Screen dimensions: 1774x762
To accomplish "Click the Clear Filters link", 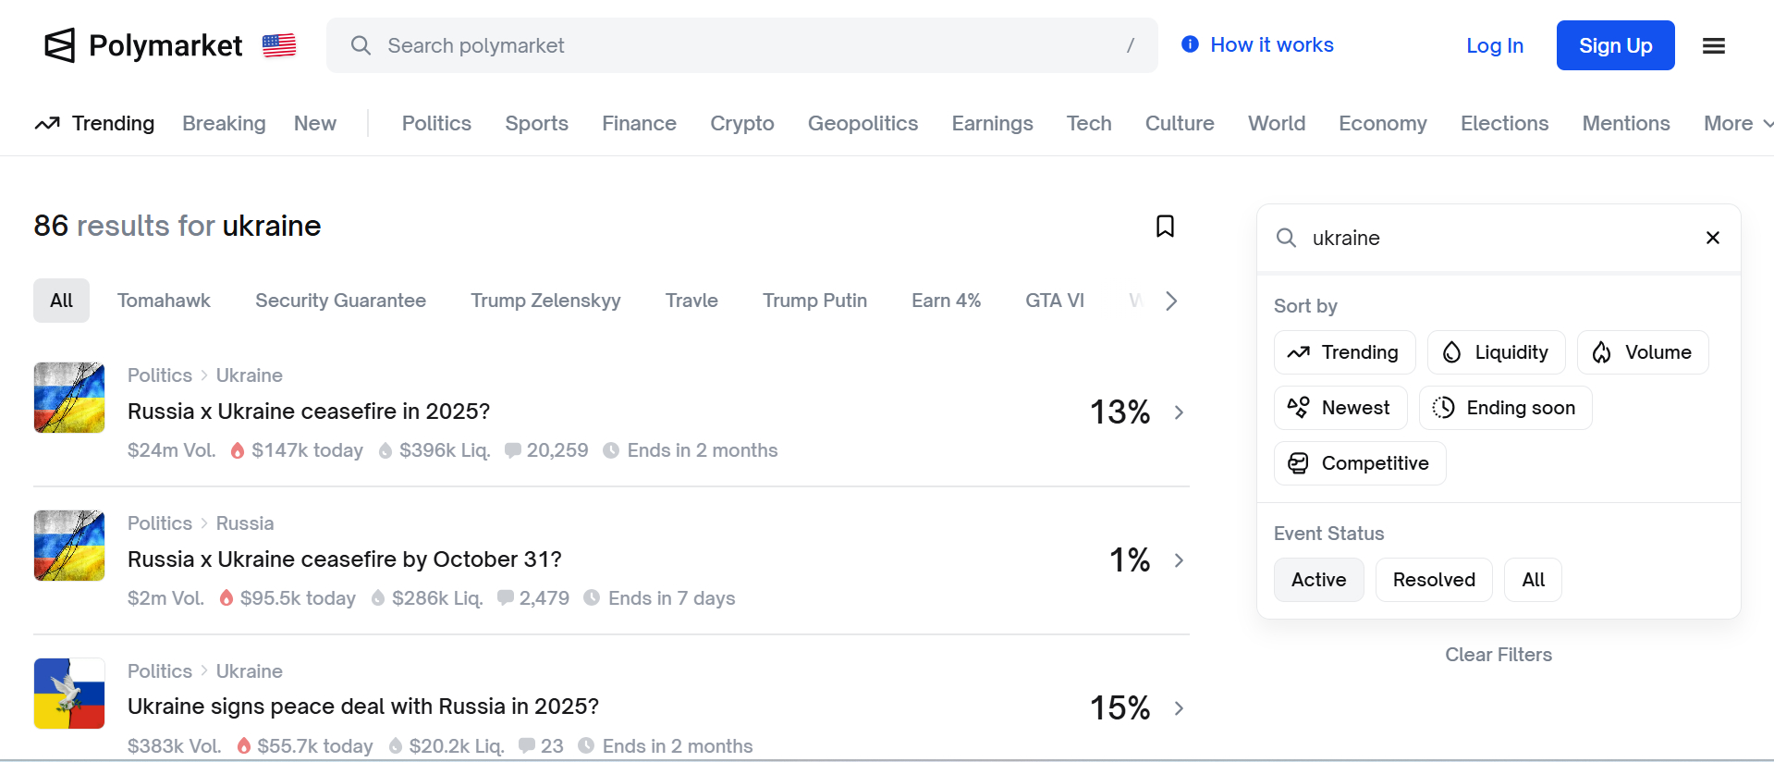I will (1498, 655).
